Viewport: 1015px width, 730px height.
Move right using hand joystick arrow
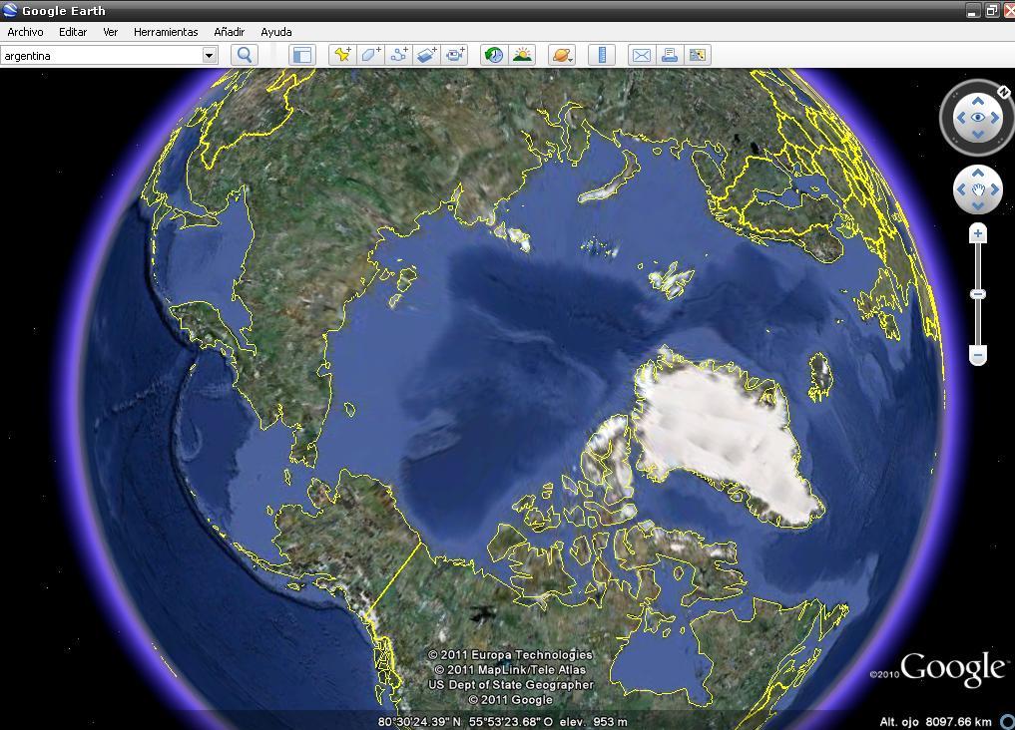click(x=995, y=189)
